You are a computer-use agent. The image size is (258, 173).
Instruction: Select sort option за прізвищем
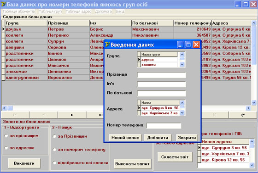click(x=6, y=136)
